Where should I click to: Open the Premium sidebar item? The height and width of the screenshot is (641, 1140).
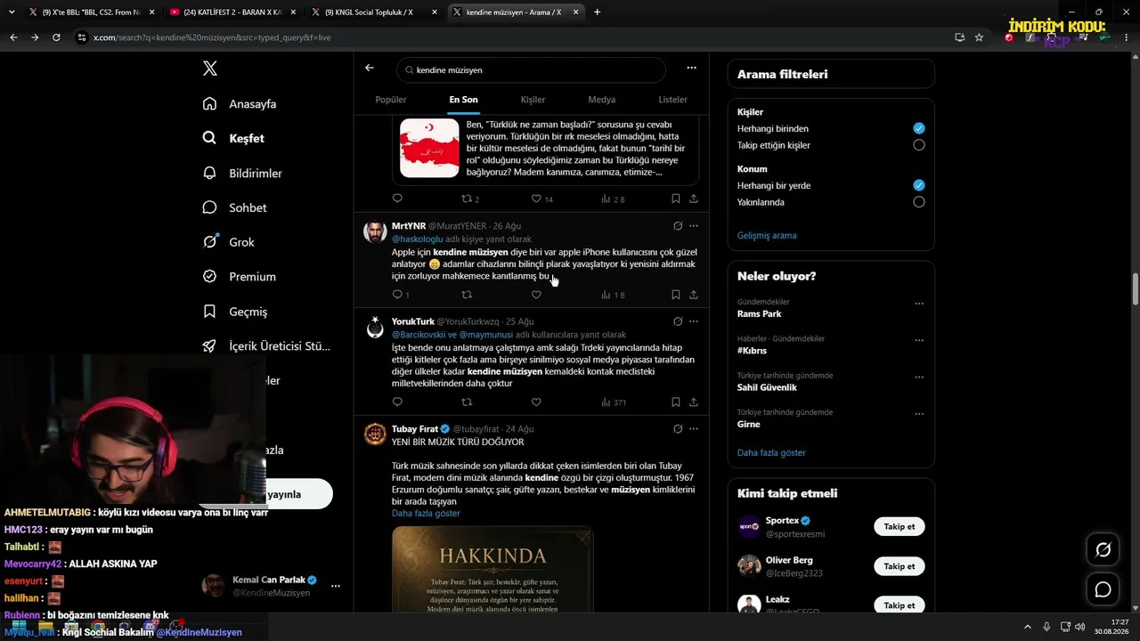(x=239, y=277)
